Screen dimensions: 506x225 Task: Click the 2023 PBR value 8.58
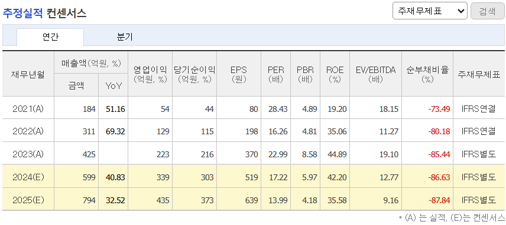[x=309, y=155]
